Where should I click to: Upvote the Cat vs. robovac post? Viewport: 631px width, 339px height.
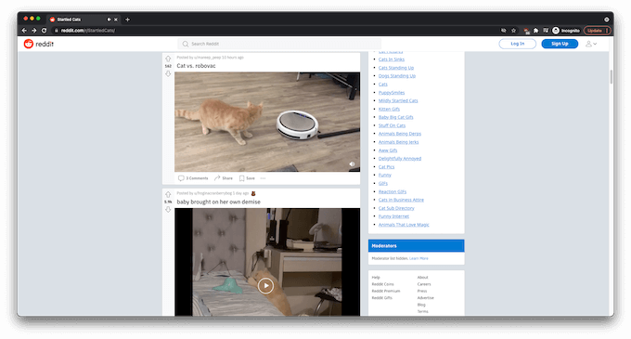[168, 59]
